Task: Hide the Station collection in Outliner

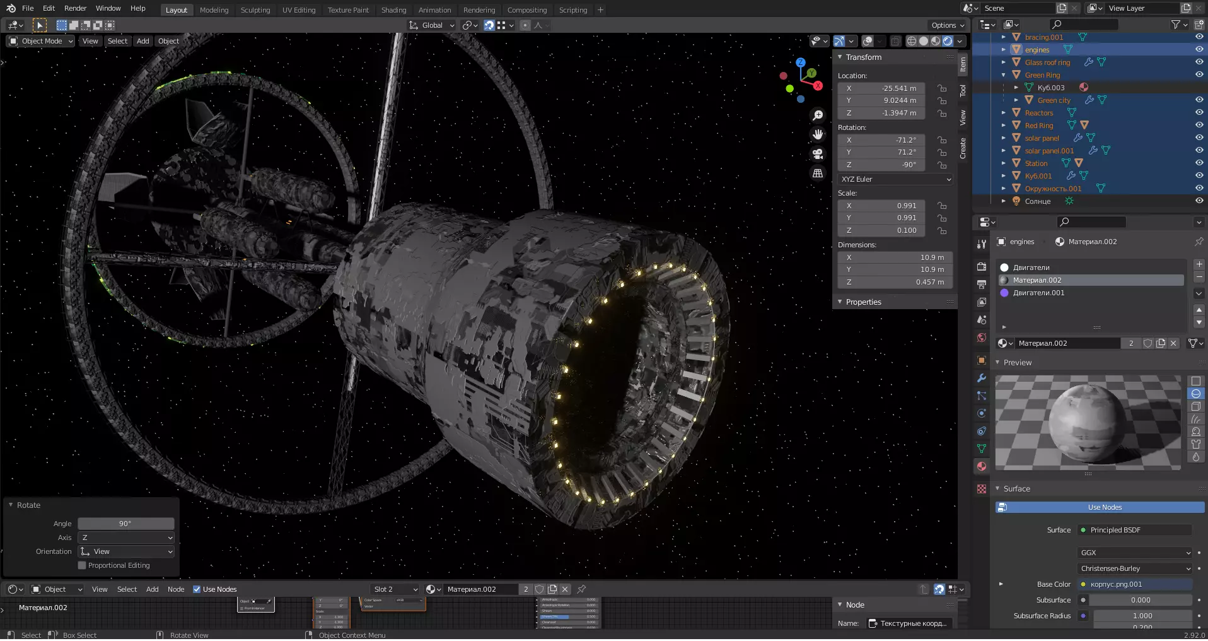Action: 1199,163
